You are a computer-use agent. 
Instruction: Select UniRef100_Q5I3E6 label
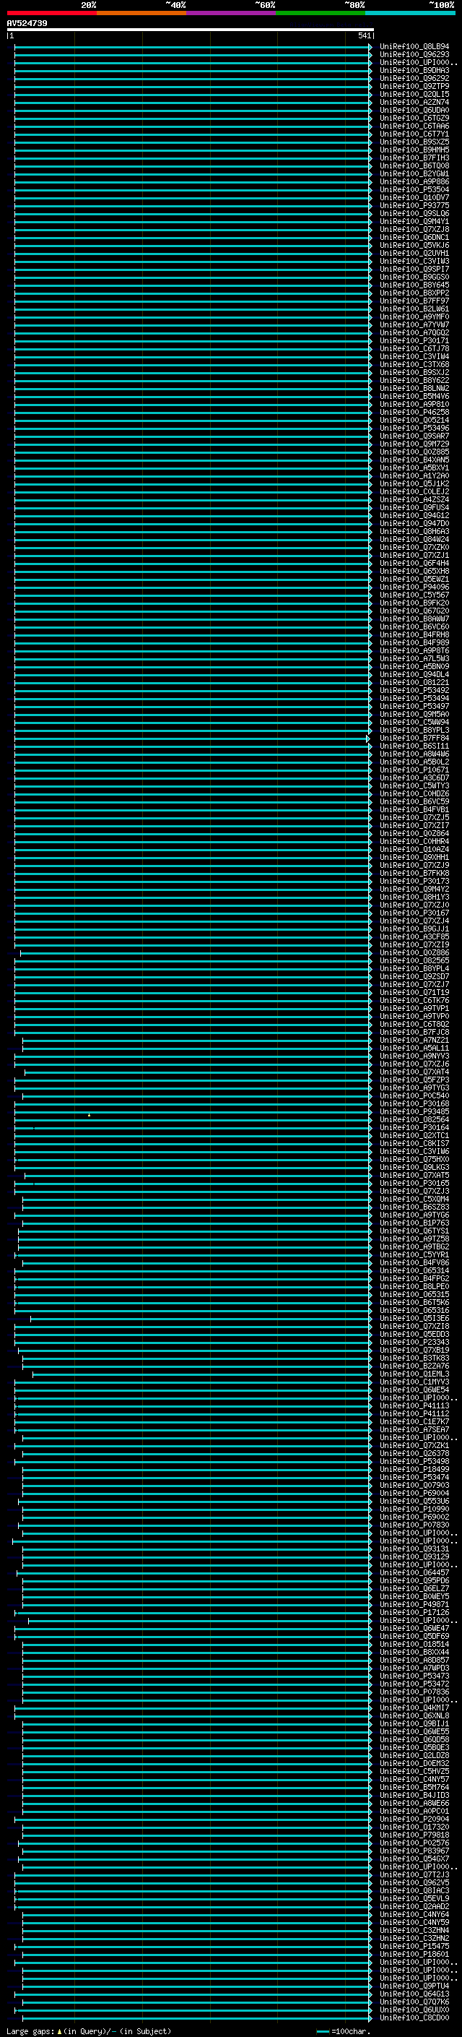414,1318
